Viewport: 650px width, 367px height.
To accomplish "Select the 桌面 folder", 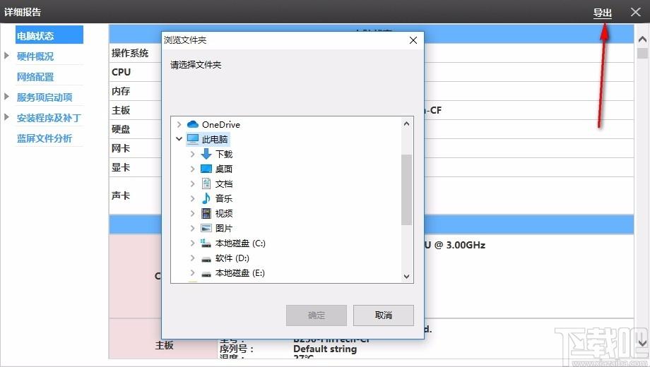I will 224,169.
